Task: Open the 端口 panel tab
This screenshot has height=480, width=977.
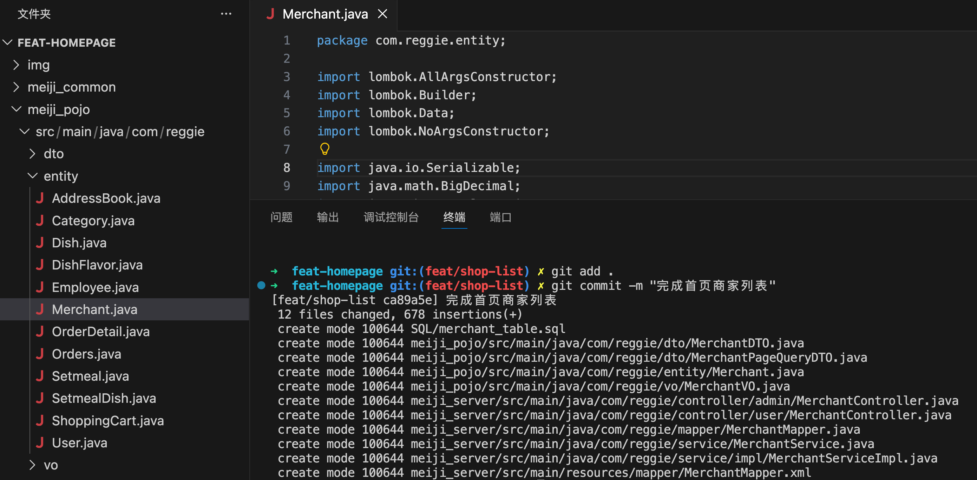Action: (x=500, y=217)
